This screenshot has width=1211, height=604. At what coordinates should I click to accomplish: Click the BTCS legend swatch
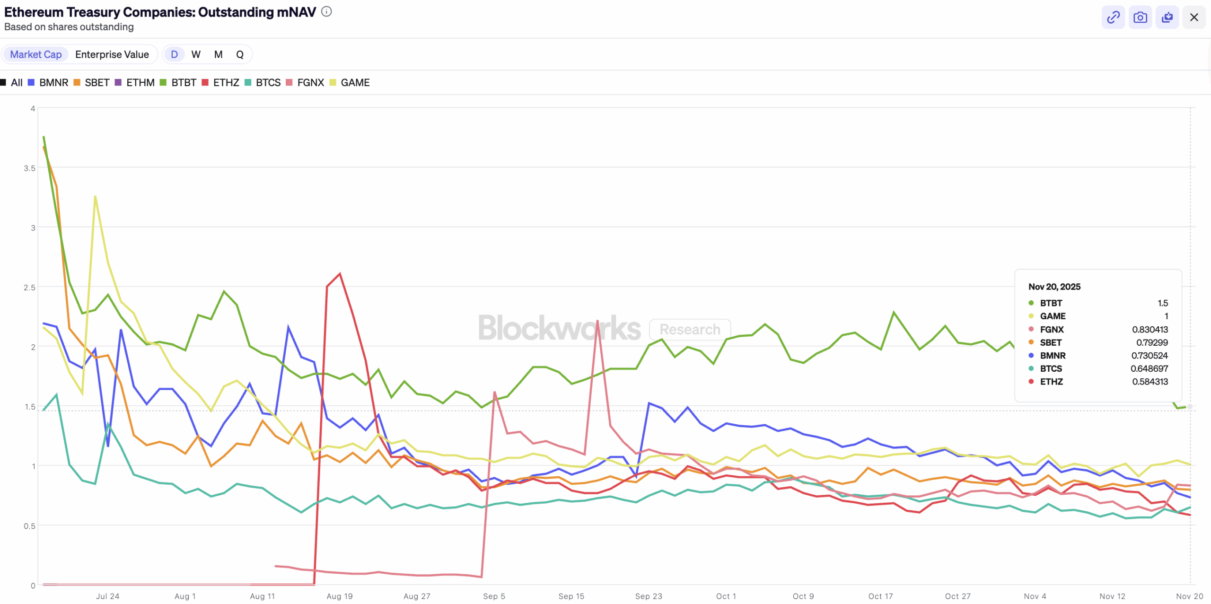(247, 82)
